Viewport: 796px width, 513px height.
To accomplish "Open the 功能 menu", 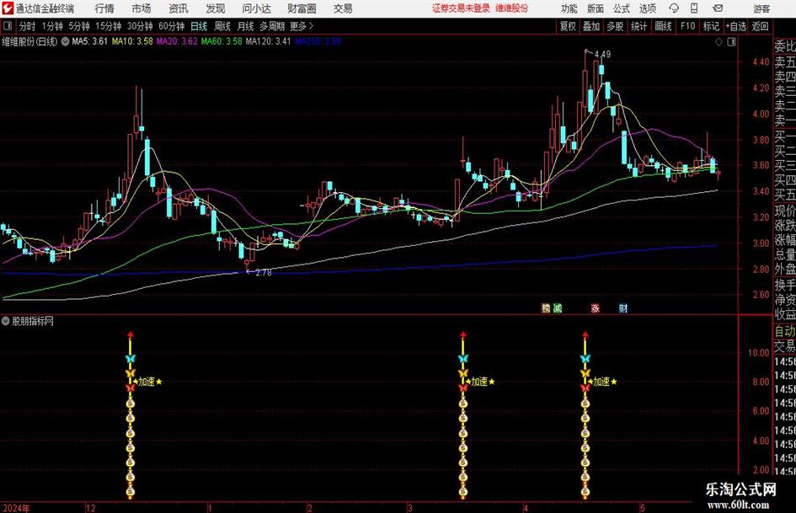I will pos(569,8).
